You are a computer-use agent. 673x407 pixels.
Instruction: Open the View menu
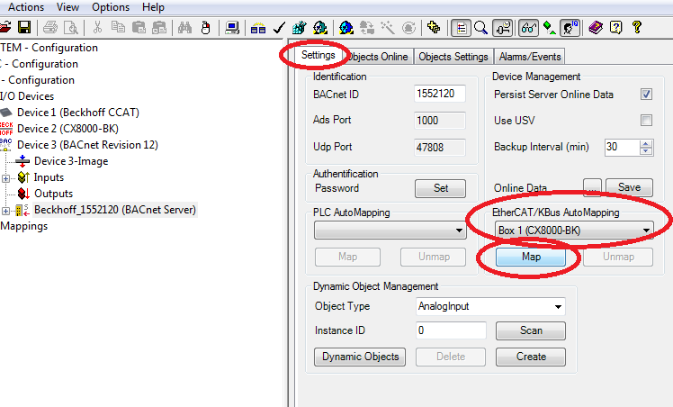click(67, 7)
